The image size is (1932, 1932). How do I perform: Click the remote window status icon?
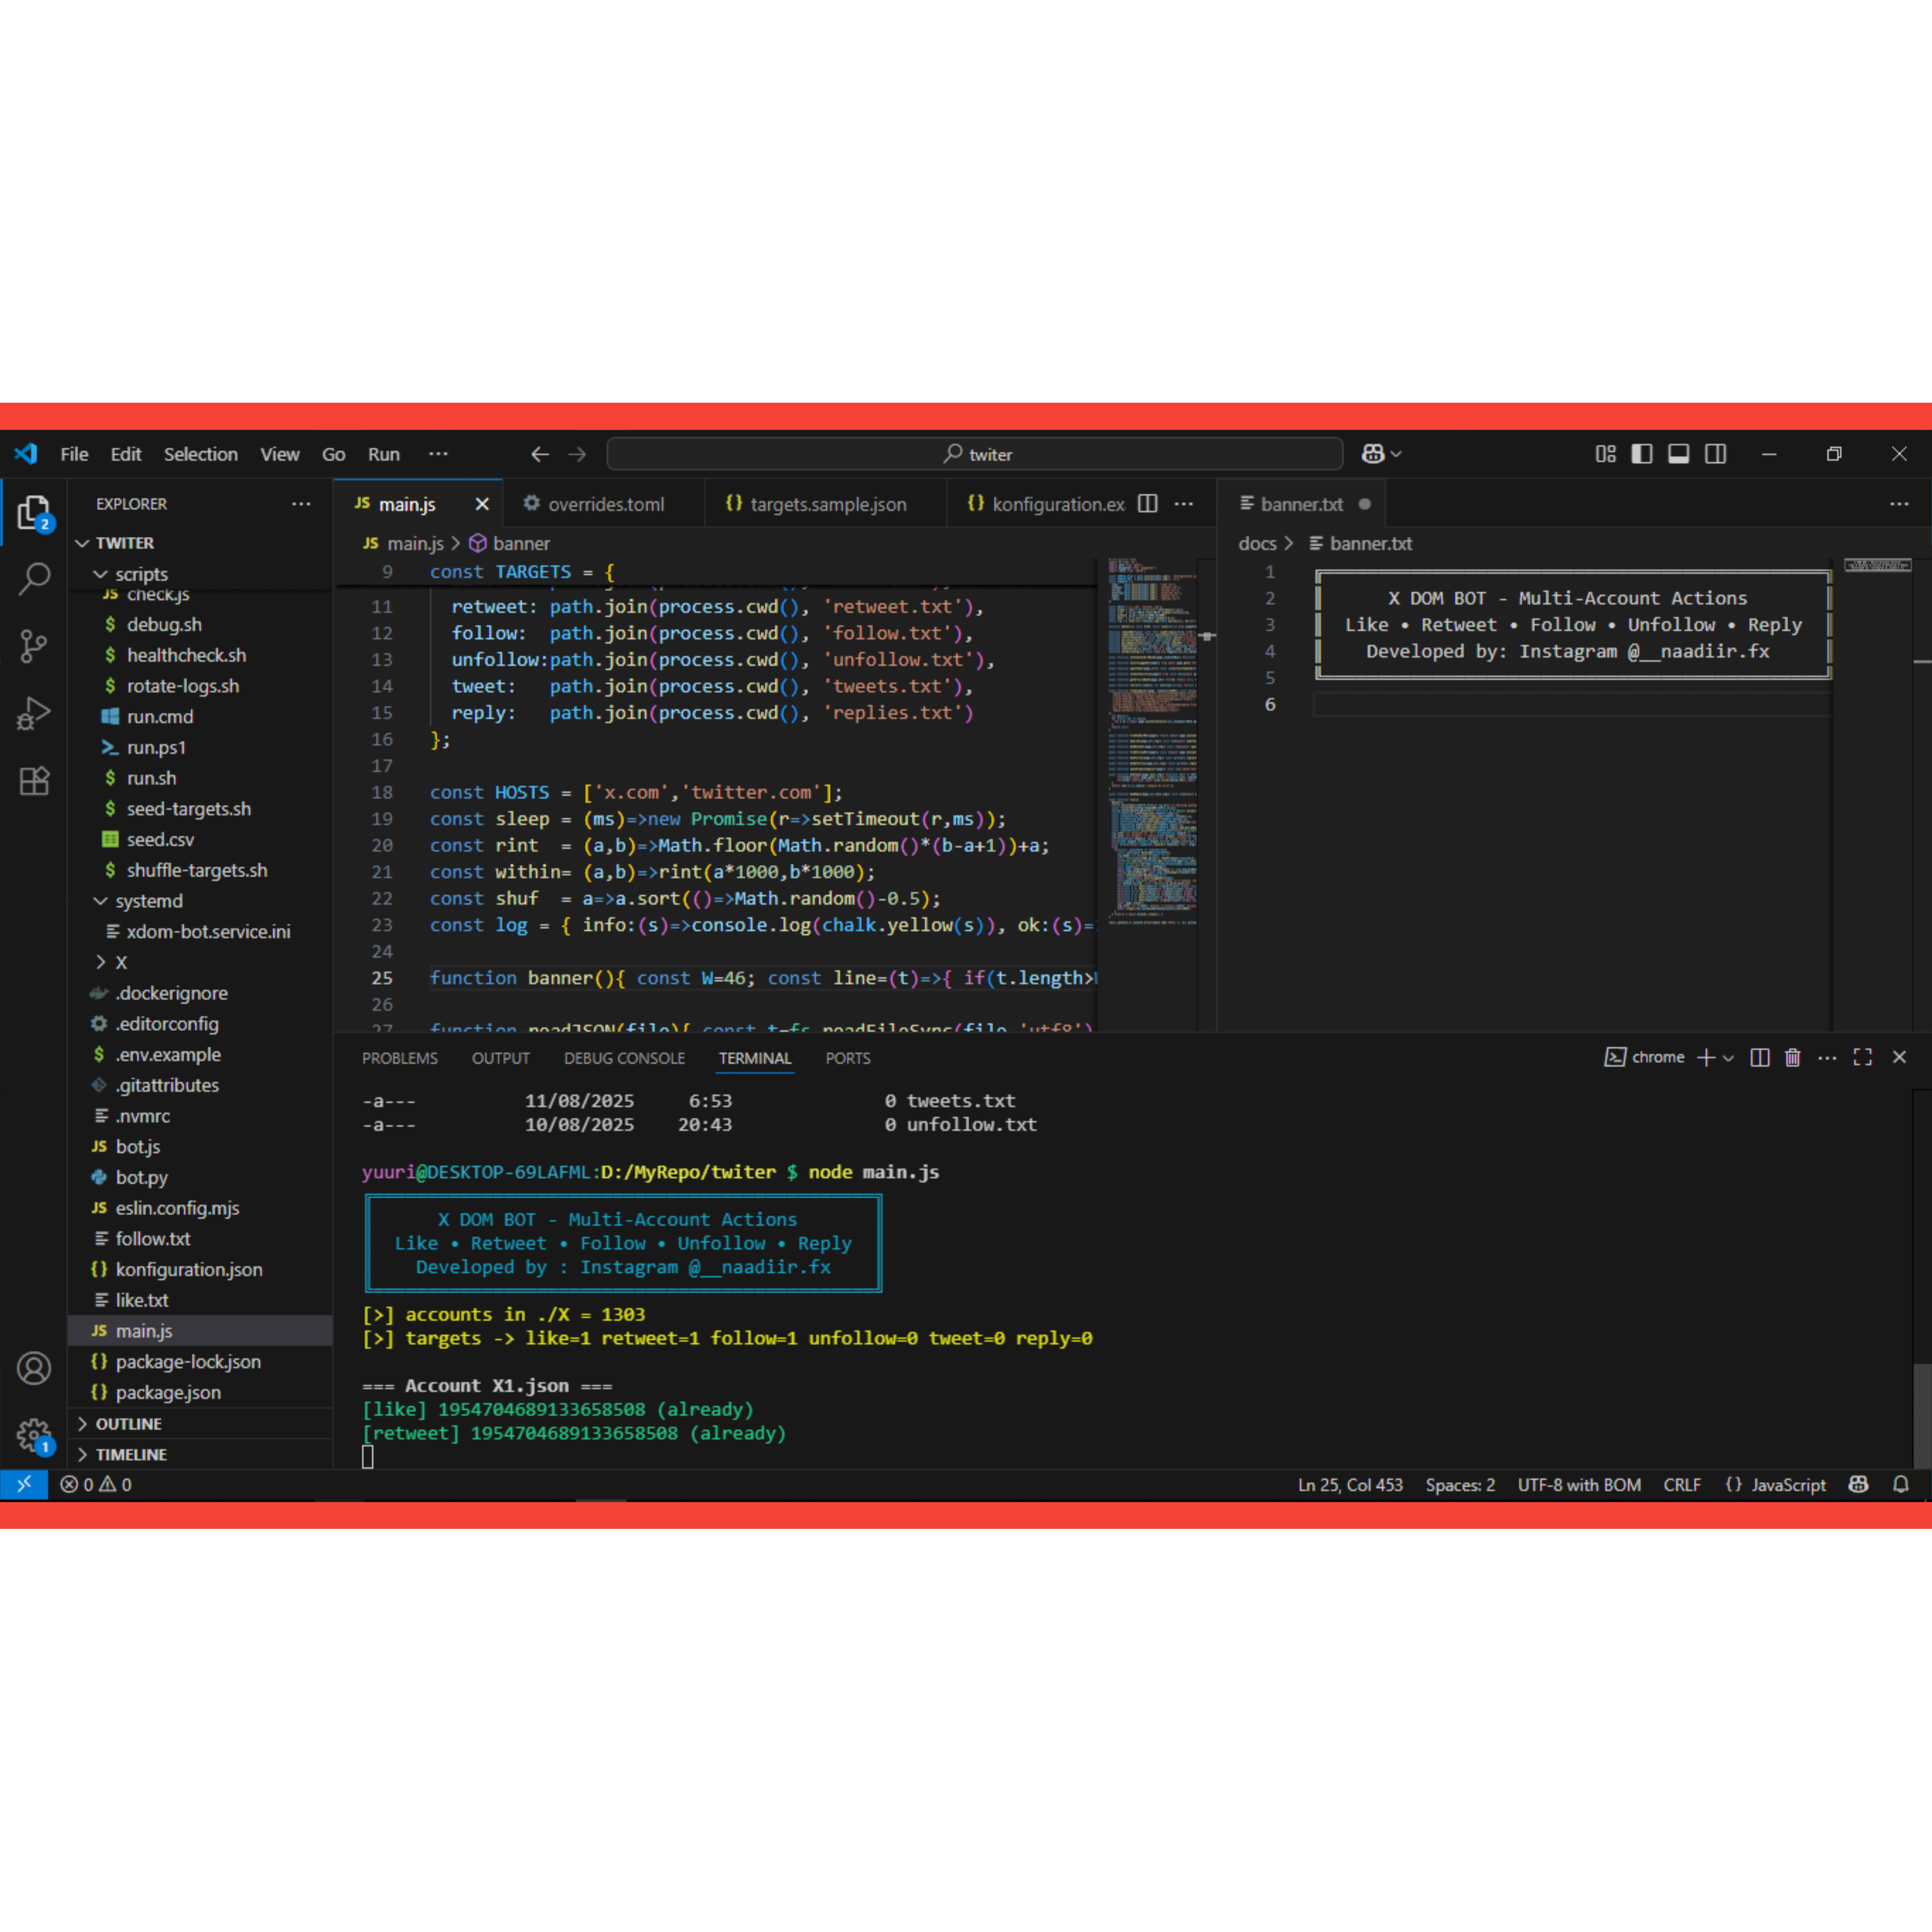pos(24,1484)
